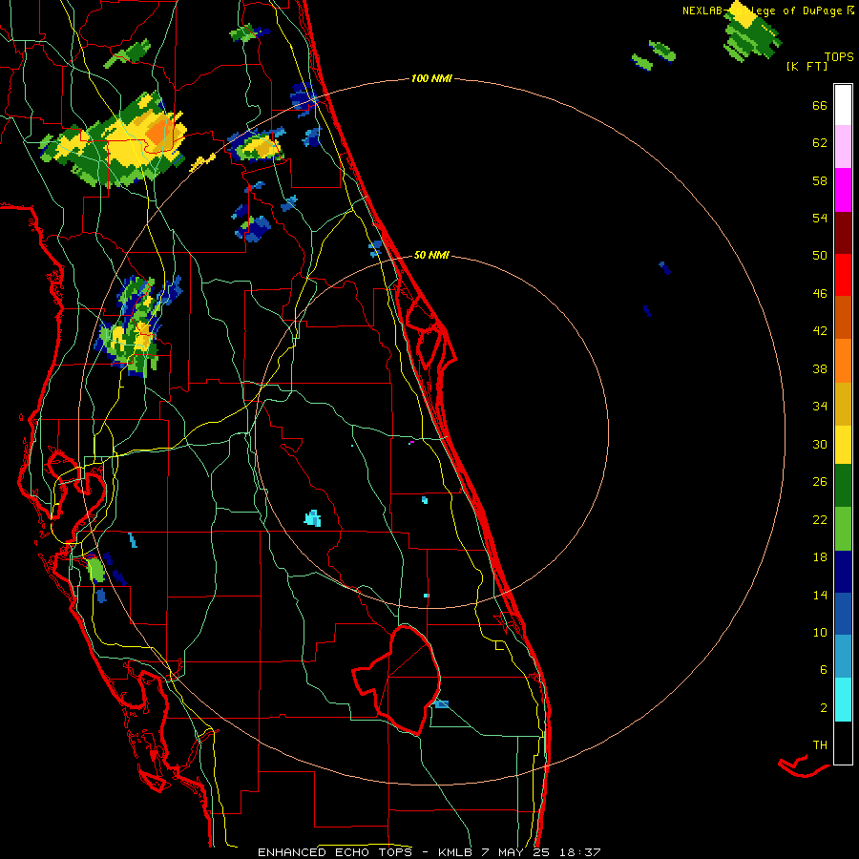
Task: Click the dark green 26 kft swatch
Action: (x=843, y=486)
